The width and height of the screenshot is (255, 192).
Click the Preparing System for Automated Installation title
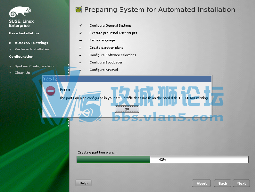pyautogui.click(x=160, y=10)
